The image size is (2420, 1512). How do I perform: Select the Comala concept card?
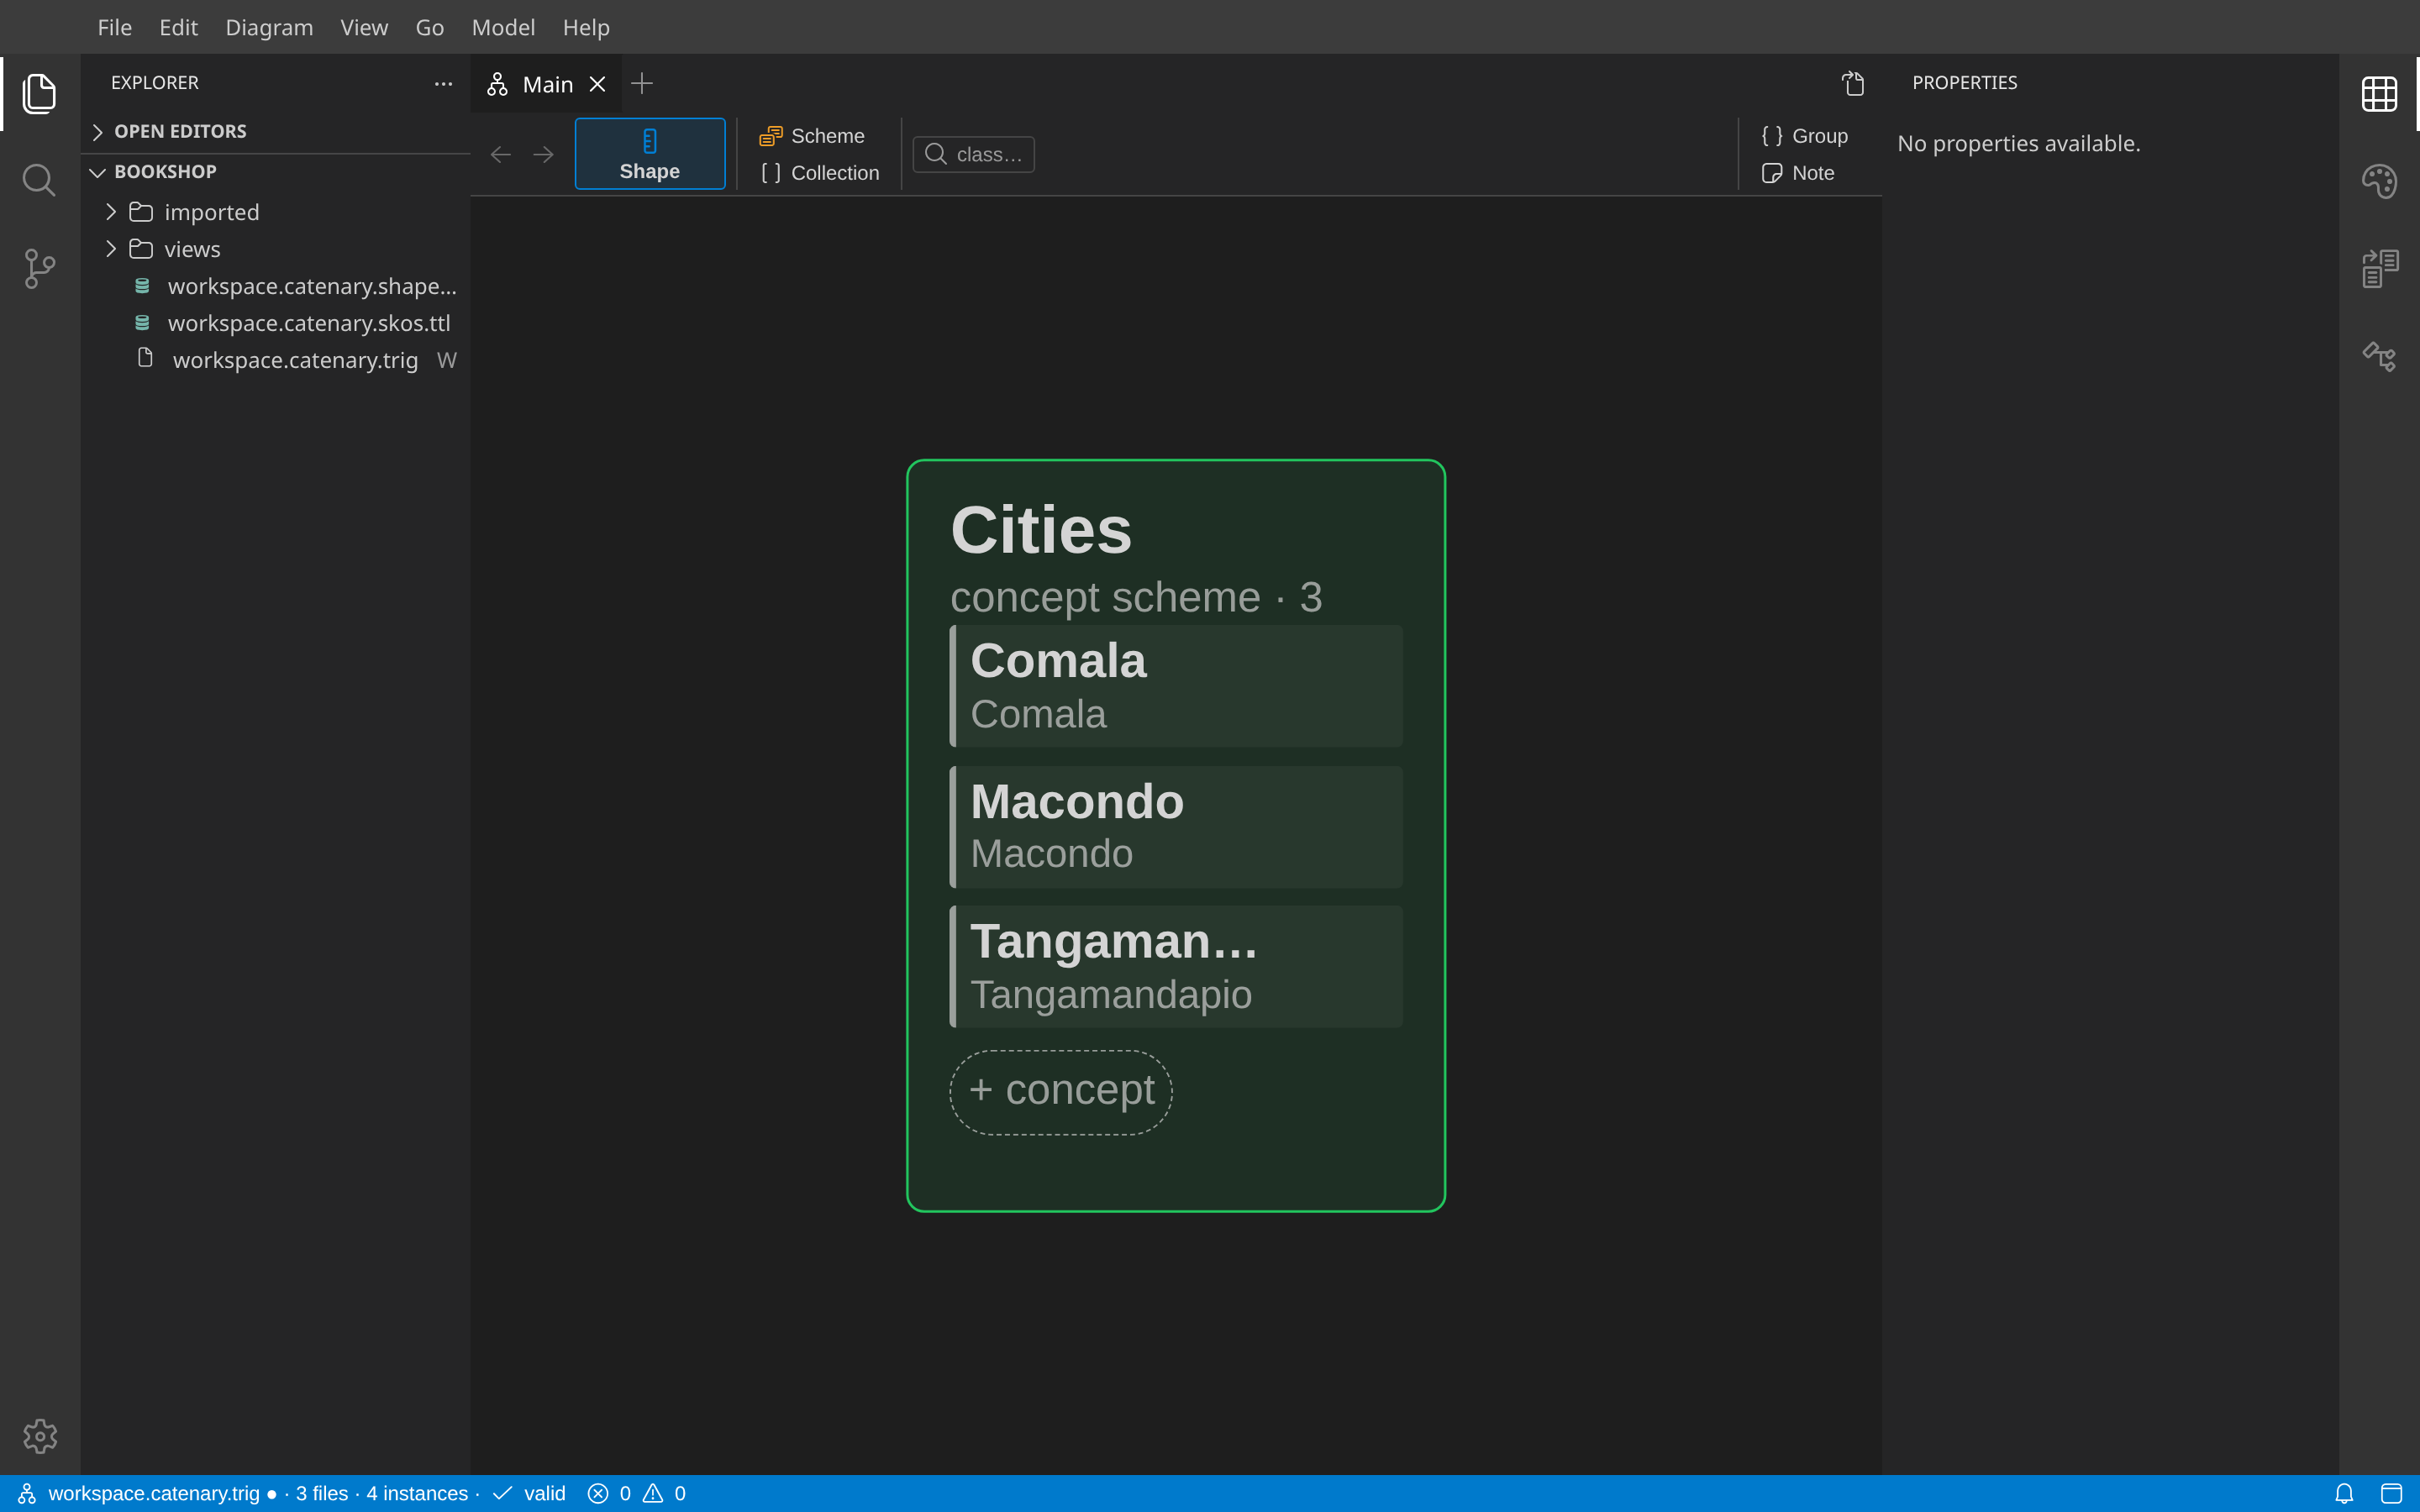pos(1176,686)
